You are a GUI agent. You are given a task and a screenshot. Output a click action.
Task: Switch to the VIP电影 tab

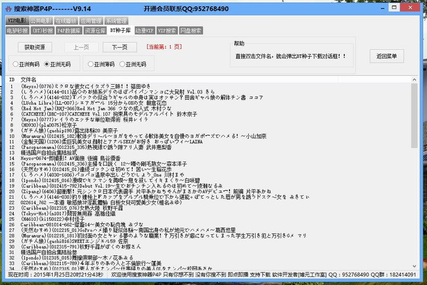17,20
